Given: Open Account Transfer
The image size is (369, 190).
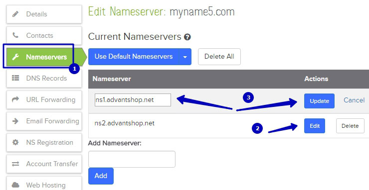Looking at the screenshot, I should (44, 164).
